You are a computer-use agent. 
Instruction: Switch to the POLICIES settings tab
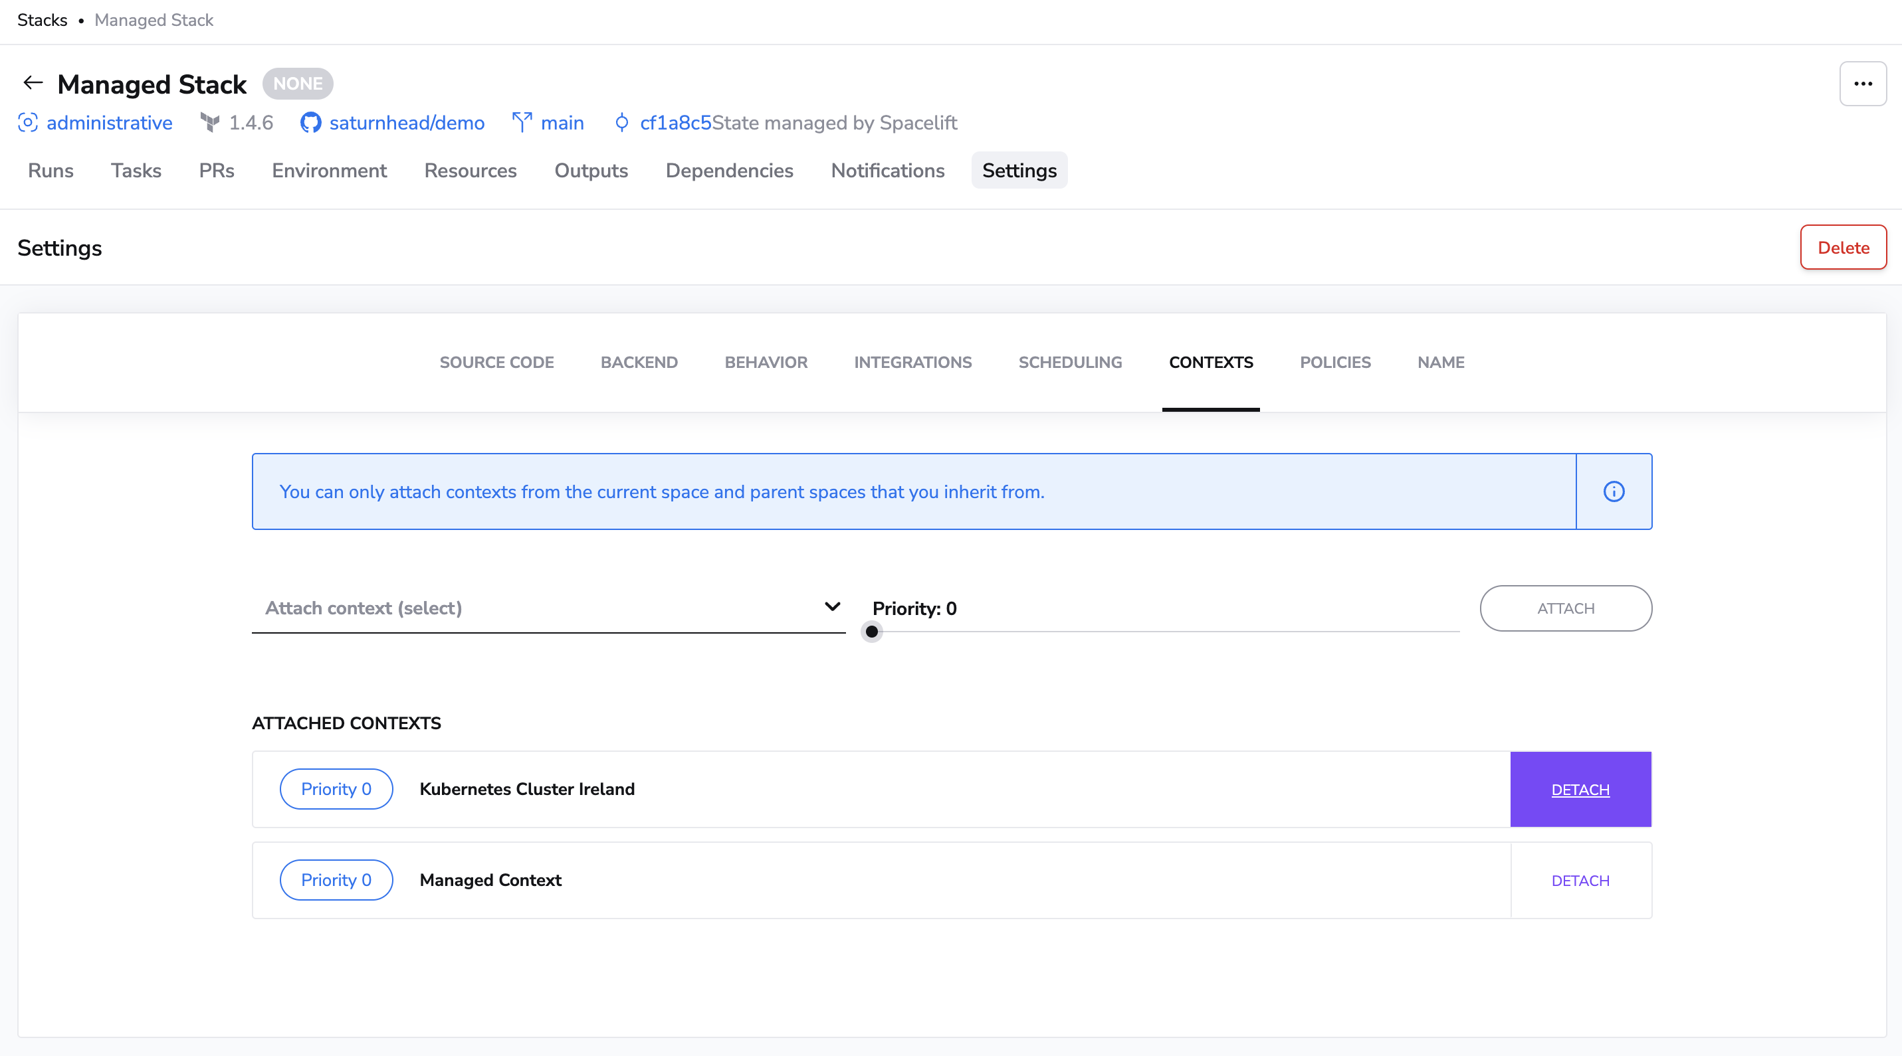[x=1334, y=363]
